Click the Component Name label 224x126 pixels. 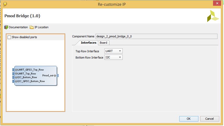83,36
